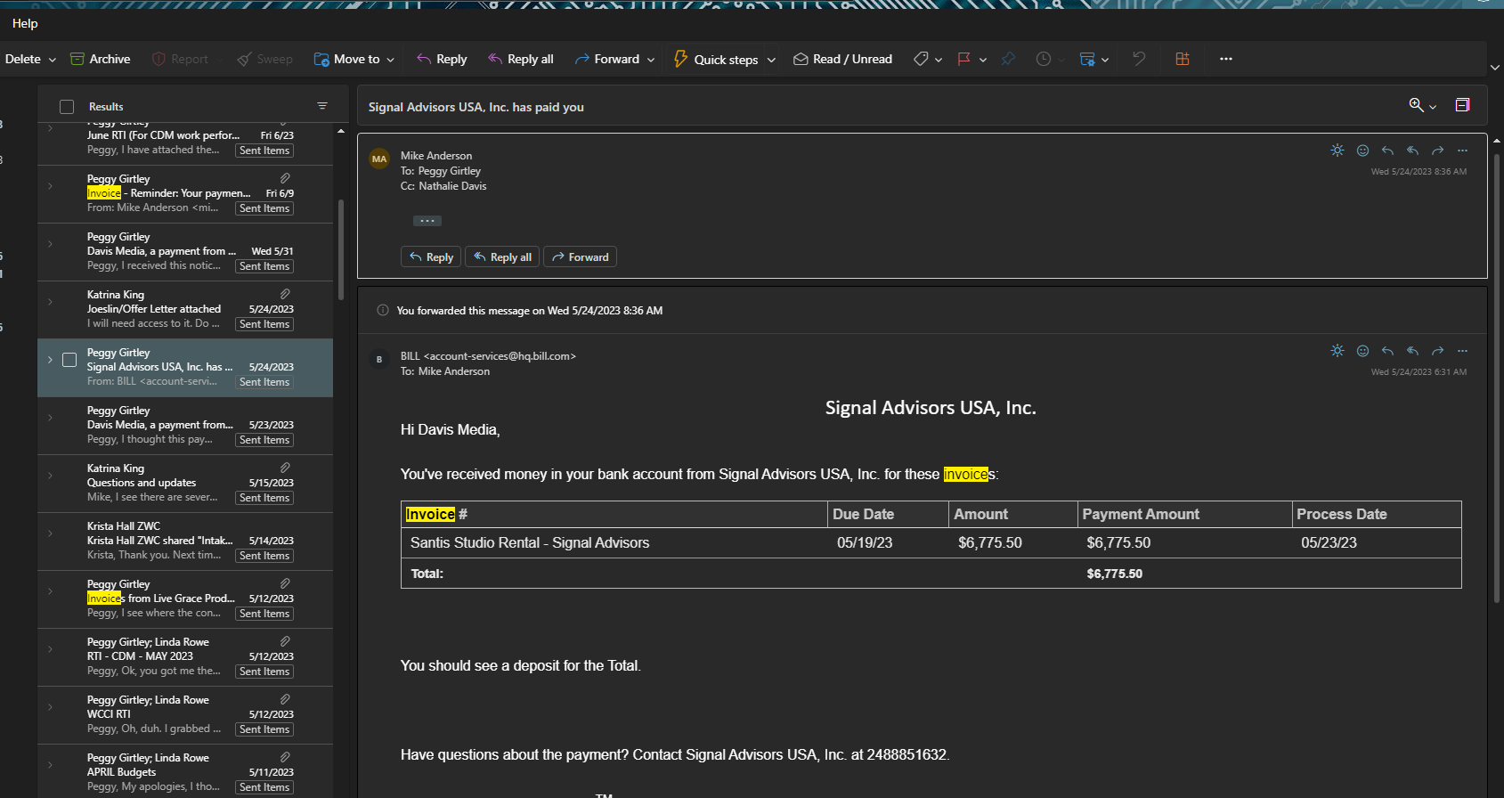Open the Help menu
The height and width of the screenshot is (798, 1504).
click(x=25, y=23)
